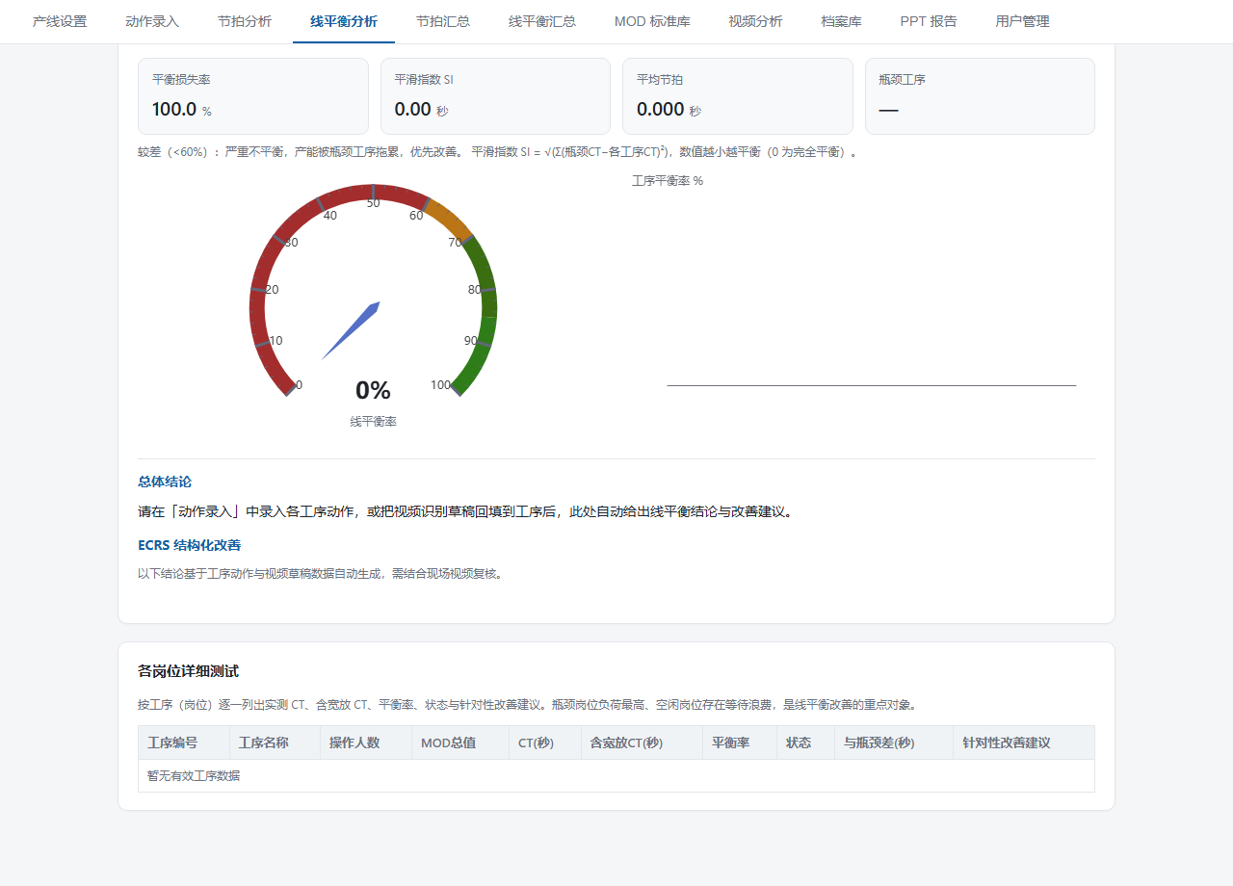The image size is (1233, 886).
Task: Click the 工序平衡率 % chart title
Action: click(x=668, y=181)
